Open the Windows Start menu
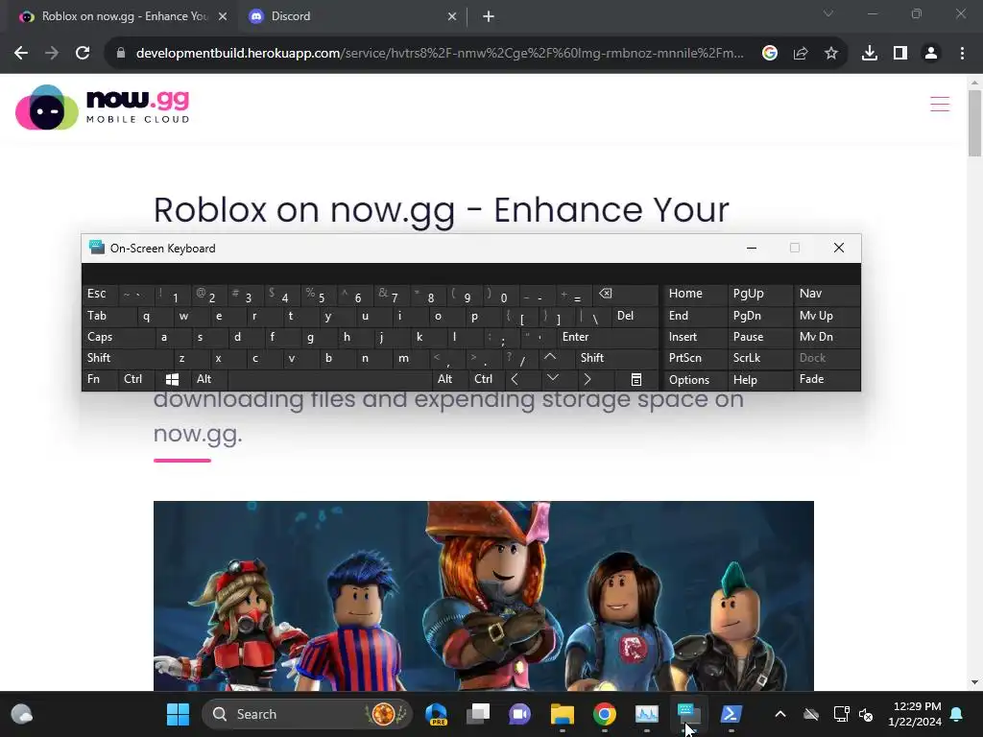The width and height of the screenshot is (983, 737). pyautogui.click(x=178, y=714)
